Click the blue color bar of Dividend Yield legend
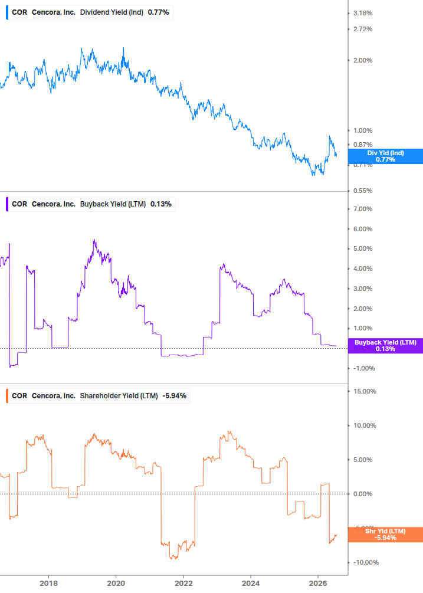This screenshot has width=423, height=593. click(7, 12)
